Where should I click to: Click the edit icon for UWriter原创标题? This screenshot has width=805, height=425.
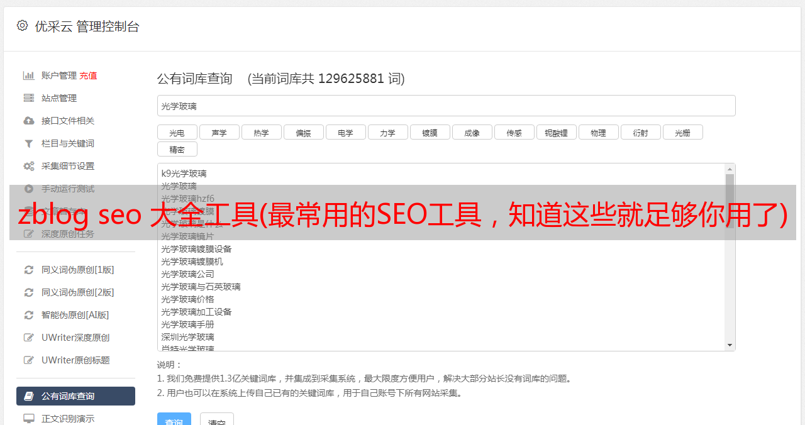[x=29, y=360]
